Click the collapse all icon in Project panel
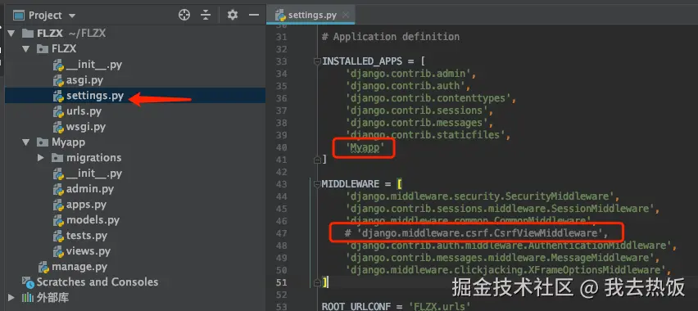 205,15
